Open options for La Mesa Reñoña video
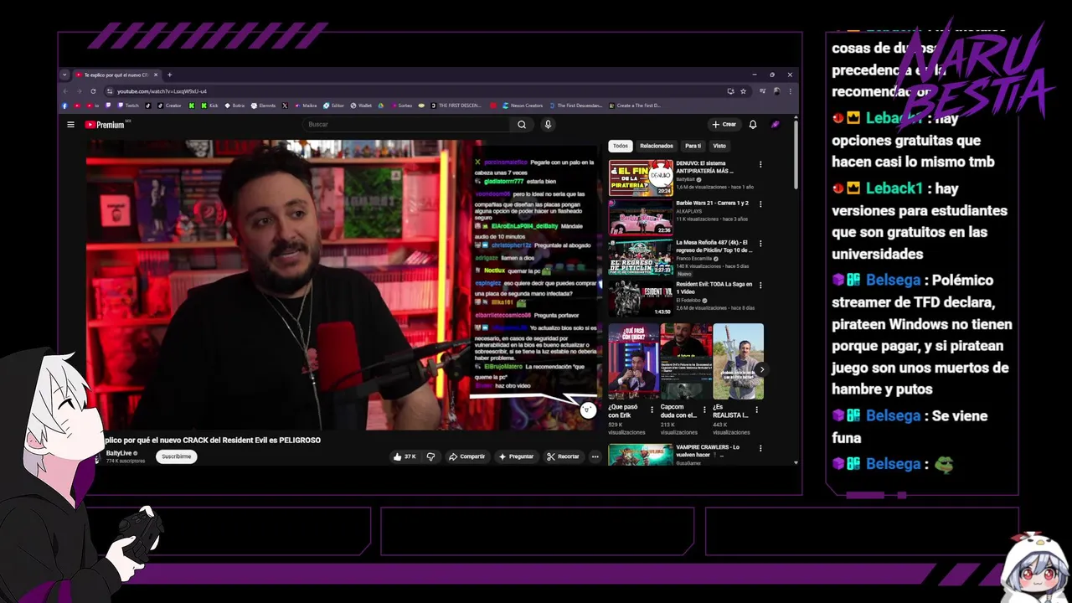Screen dimensions: 1072x603 [760, 245]
